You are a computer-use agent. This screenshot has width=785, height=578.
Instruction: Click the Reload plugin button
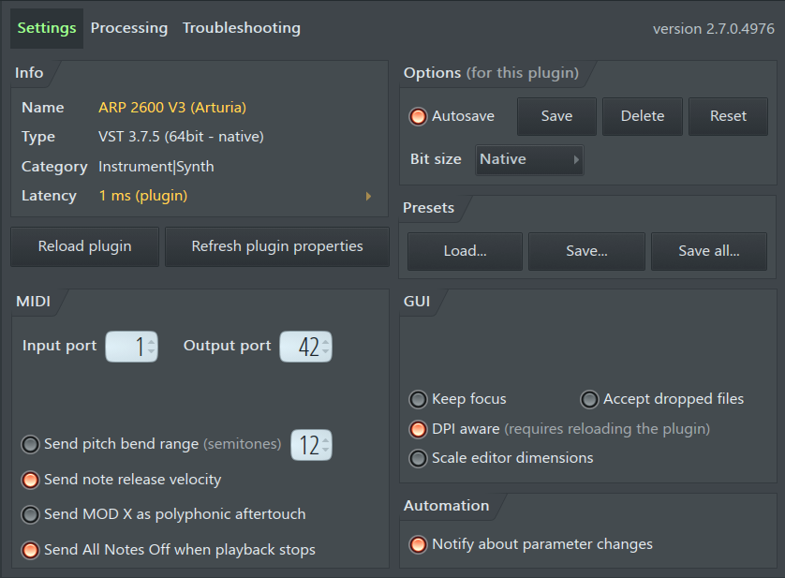click(84, 246)
